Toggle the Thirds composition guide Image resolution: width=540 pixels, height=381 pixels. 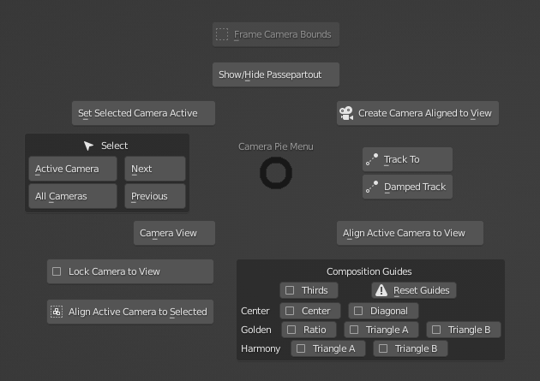tap(290, 290)
